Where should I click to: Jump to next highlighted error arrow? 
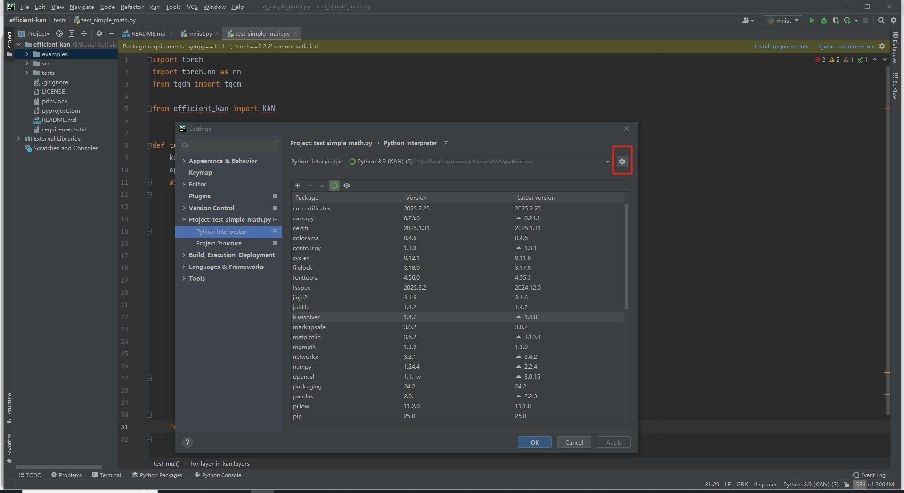click(885, 59)
